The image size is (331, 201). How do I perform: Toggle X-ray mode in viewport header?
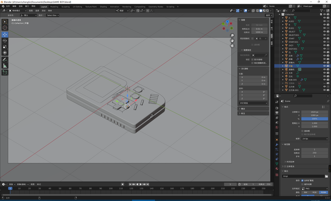(253, 11)
